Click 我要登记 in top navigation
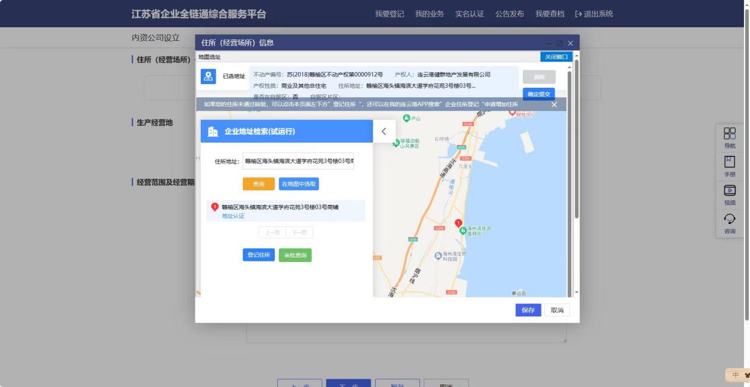 (389, 14)
